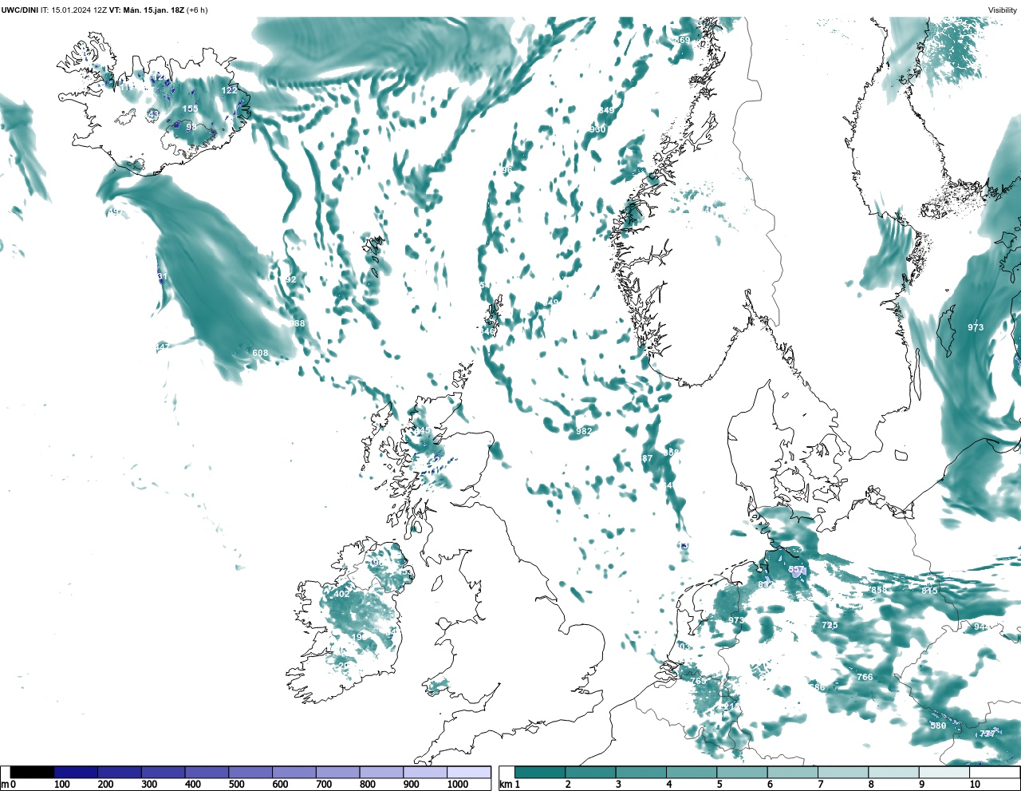Screen dimensions: 1021x791
Task: Click the dark blue 100–200 m legend swatch
Action: click(x=76, y=772)
